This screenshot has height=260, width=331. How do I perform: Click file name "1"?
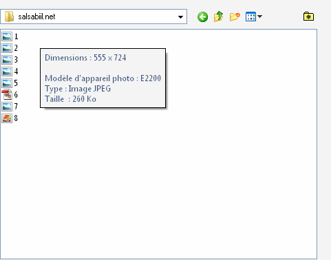16,36
